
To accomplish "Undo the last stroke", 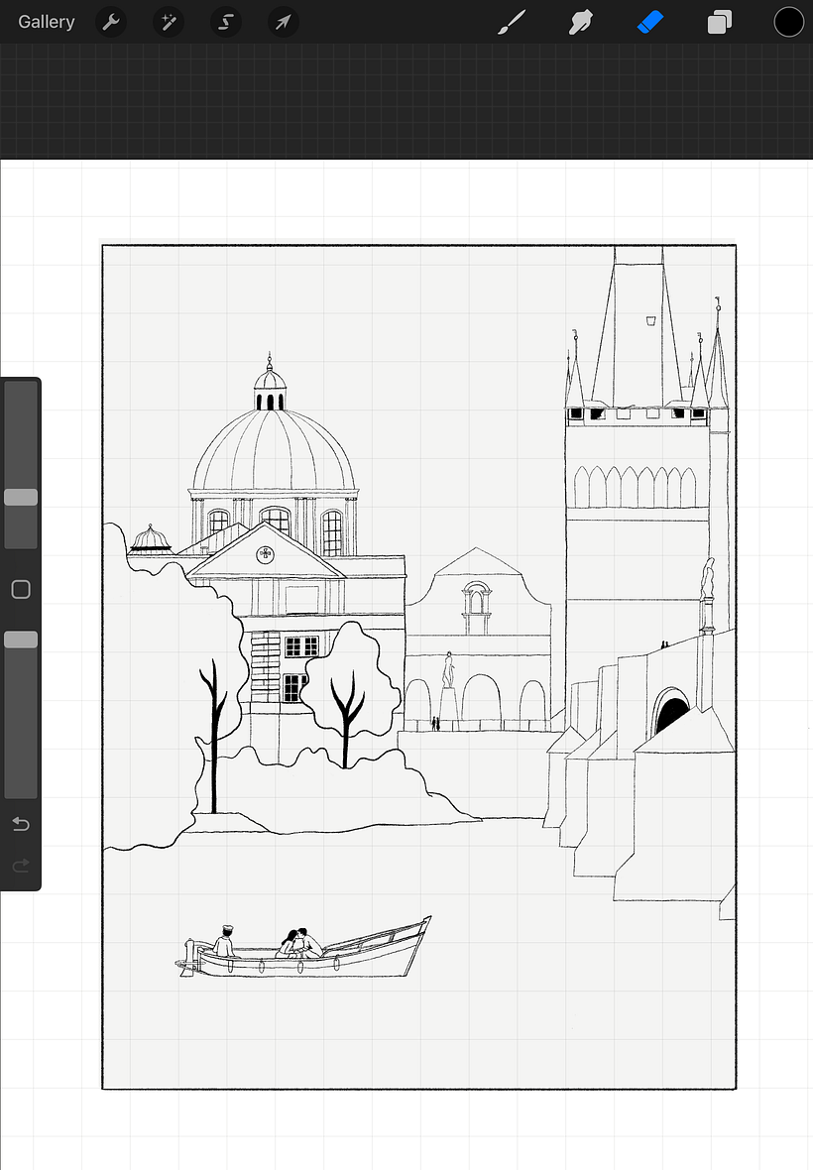I will [x=21, y=824].
